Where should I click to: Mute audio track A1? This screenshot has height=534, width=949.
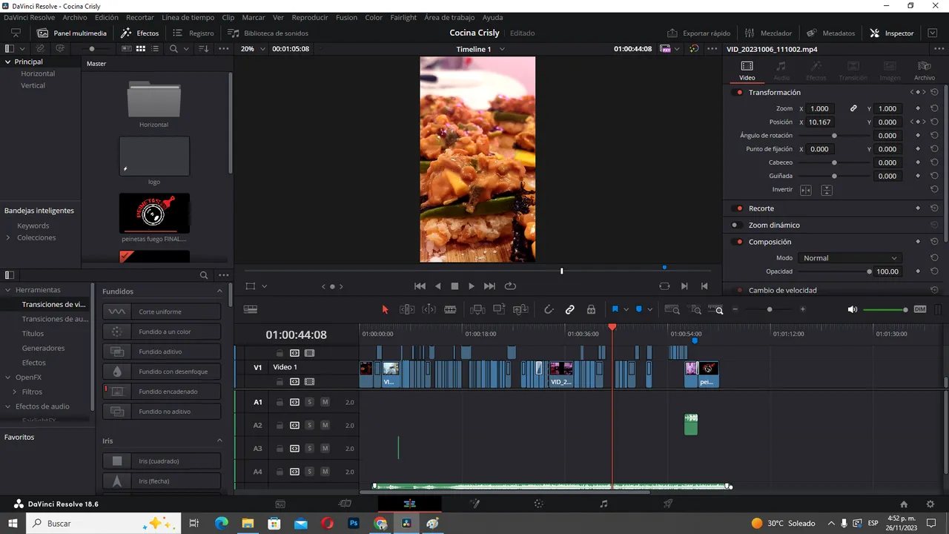point(325,402)
